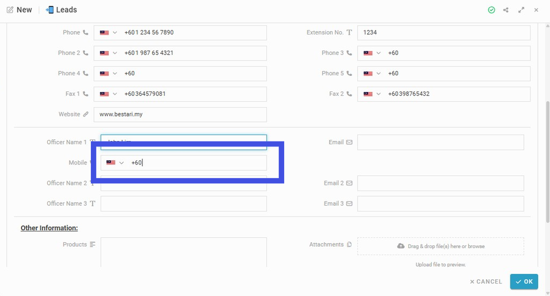Click the share icon in header

click(506, 10)
